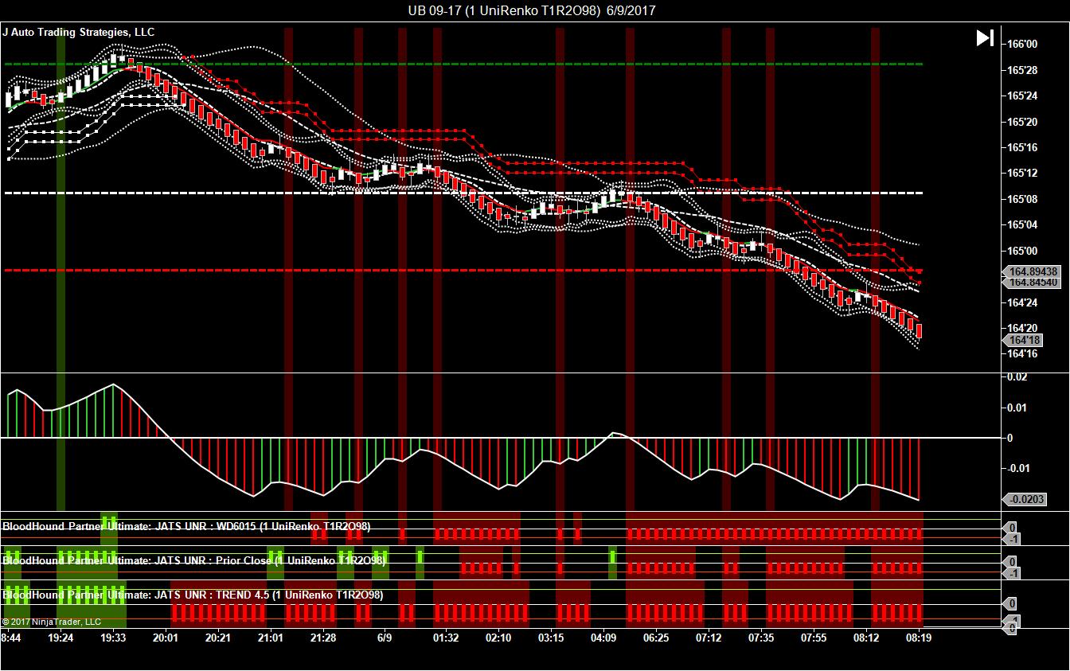Select the BloodHound WD6015 indicator label
Image resolution: width=1070 pixels, height=671 pixels.
[x=186, y=526]
